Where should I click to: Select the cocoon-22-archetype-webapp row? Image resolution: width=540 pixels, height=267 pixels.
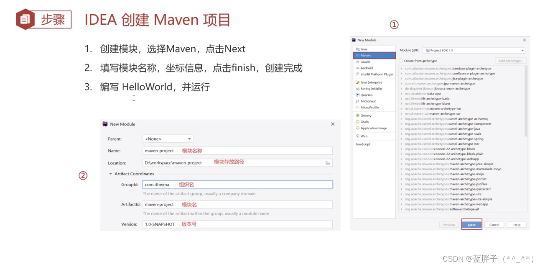tap(462, 159)
